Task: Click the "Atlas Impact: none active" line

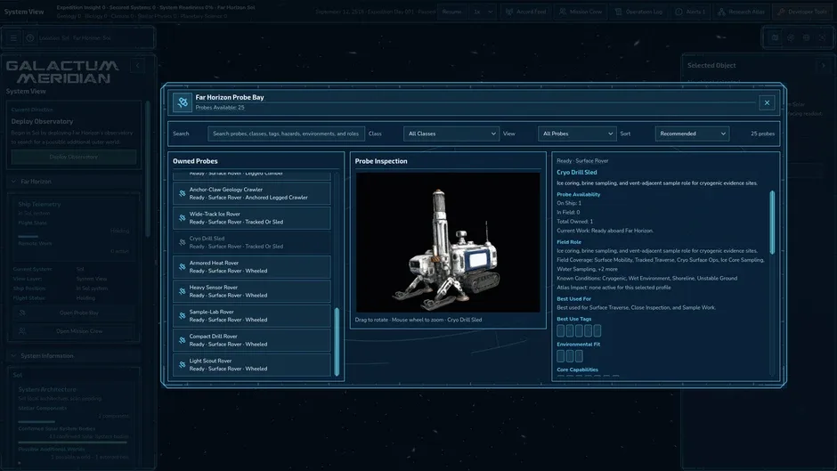Action: [614, 288]
